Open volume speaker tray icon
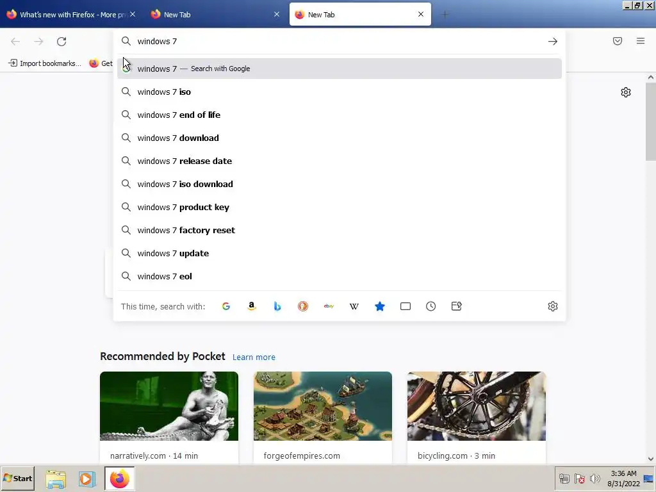Image resolution: width=656 pixels, height=492 pixels. point(594,478)
